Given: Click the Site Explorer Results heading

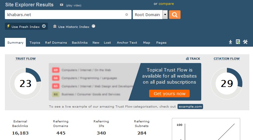Looking at the screenshot, I should pyautogui.click(x=29, y=5).
